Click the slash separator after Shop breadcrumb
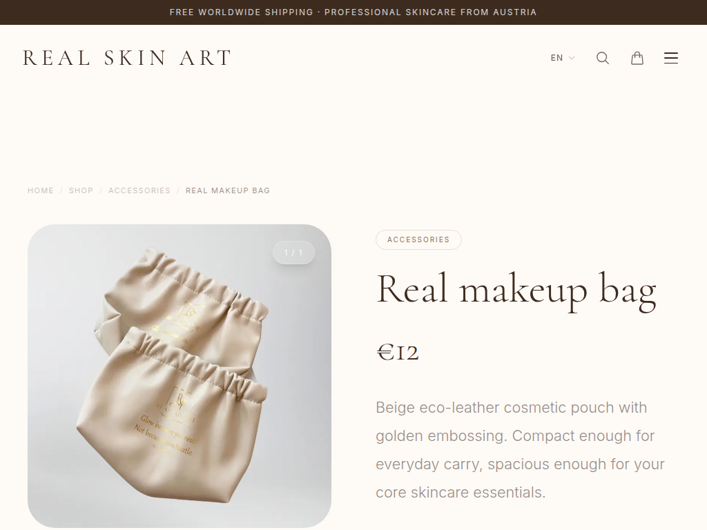Screen dimensions: 707x530 pos(101,190)
